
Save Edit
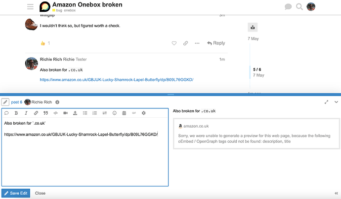pos(16,193)
